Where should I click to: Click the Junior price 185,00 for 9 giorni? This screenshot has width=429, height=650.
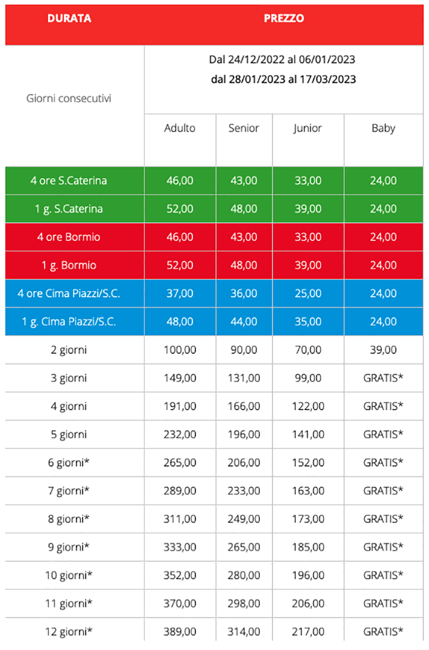[308, 547]
